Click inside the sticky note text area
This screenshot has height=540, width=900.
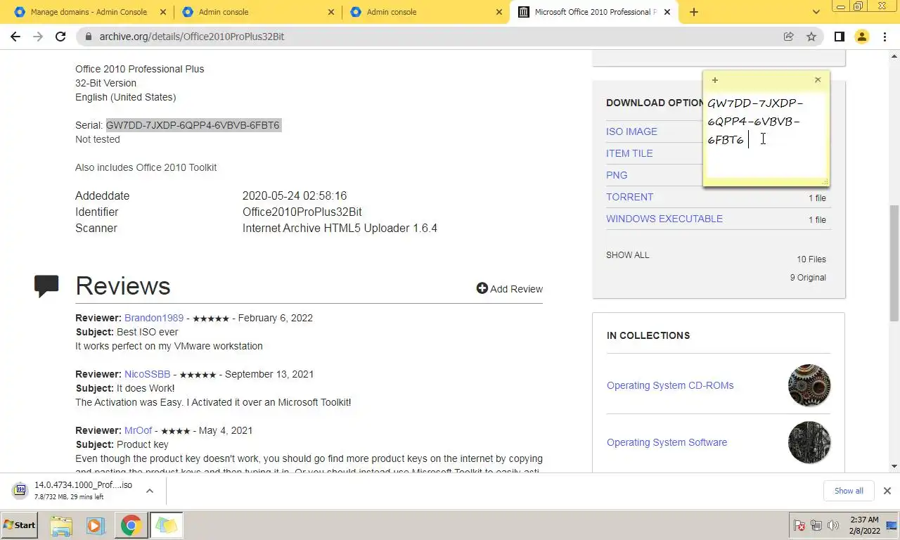pos(766,135)
